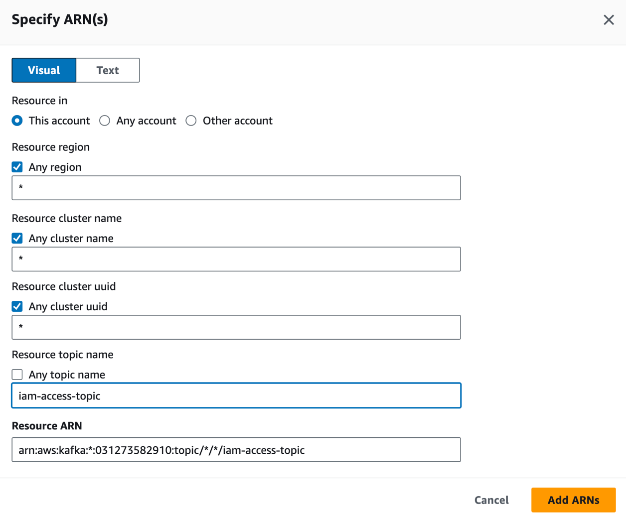Viewport: 626px width, 519px height.
Task: Click the bold Resource ARN label
Action: [x=47, y=426]
